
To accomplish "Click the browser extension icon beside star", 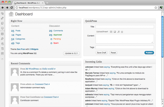I will (x=161, y=7).
